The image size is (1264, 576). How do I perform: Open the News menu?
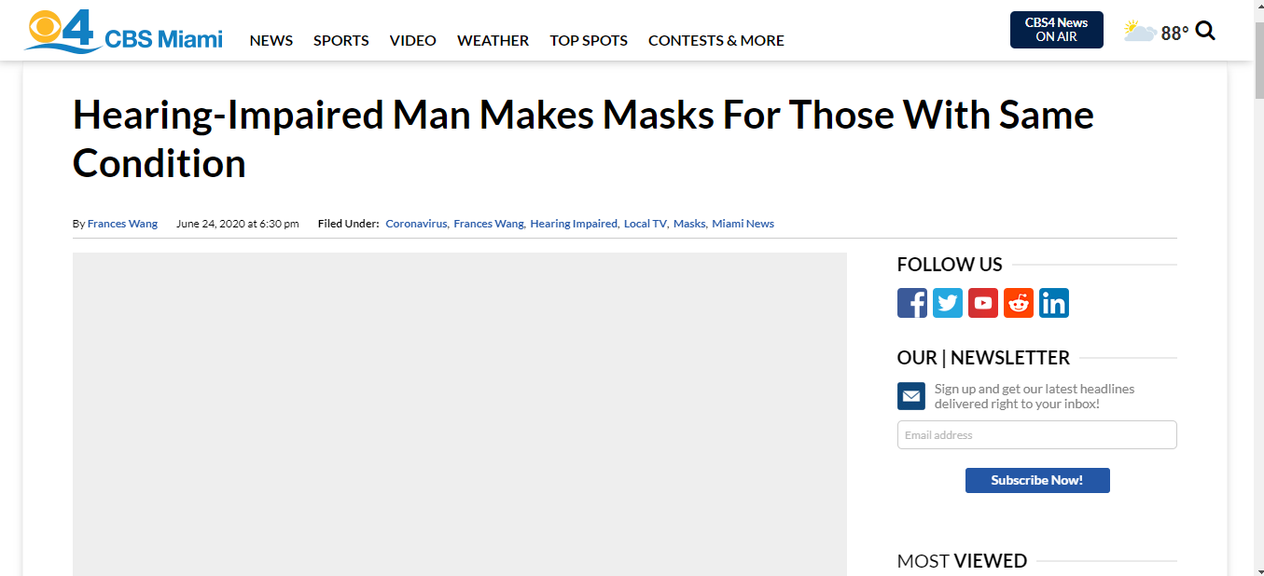(x=271, y=40)
